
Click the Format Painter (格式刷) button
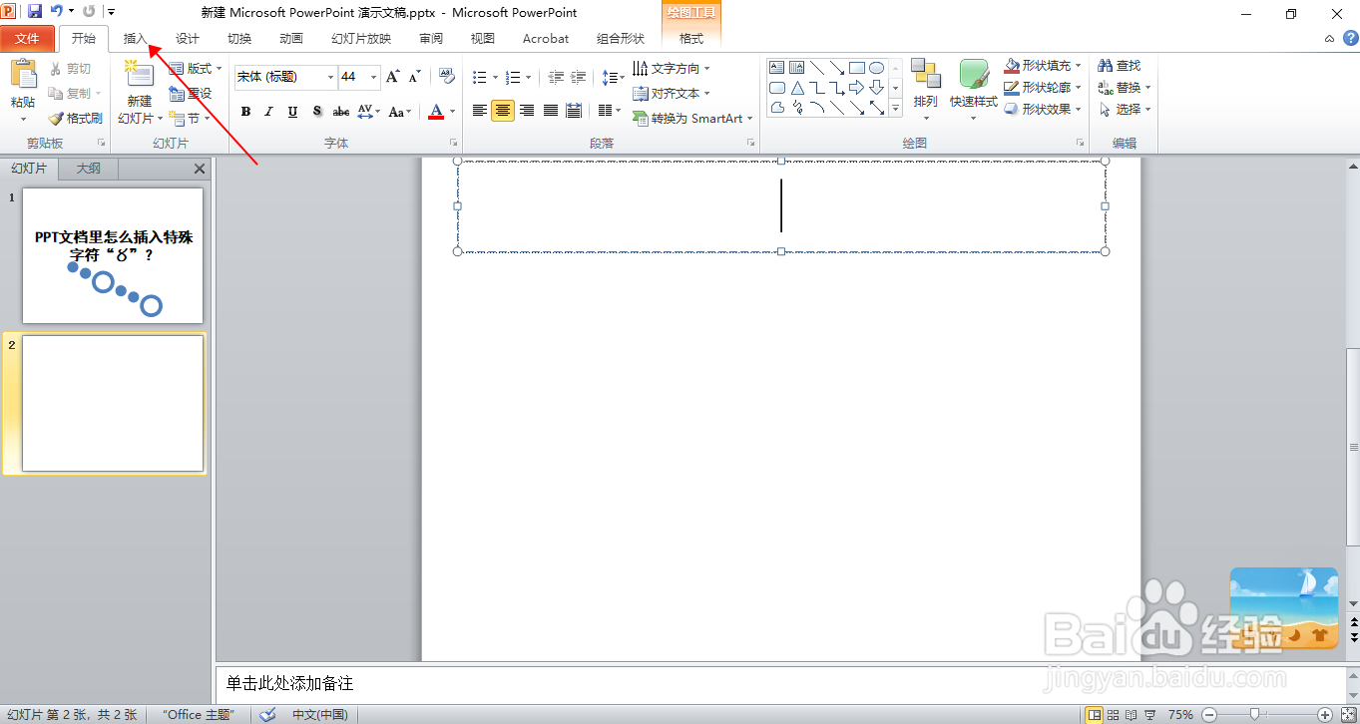[75, 118]
